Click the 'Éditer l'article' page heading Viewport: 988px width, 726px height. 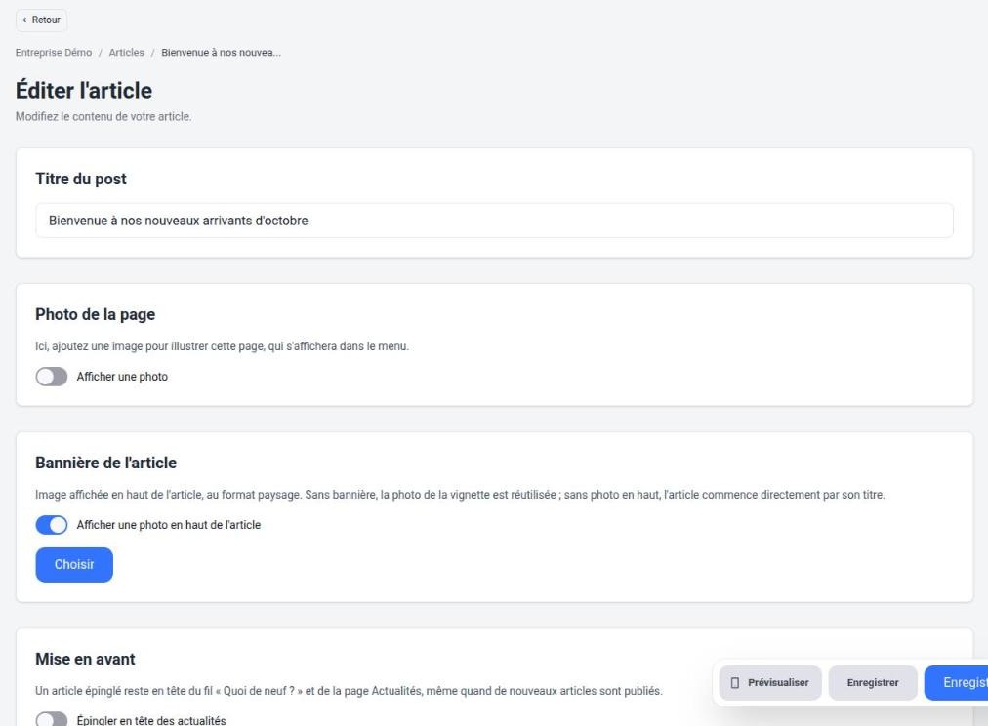pos(84,90)
